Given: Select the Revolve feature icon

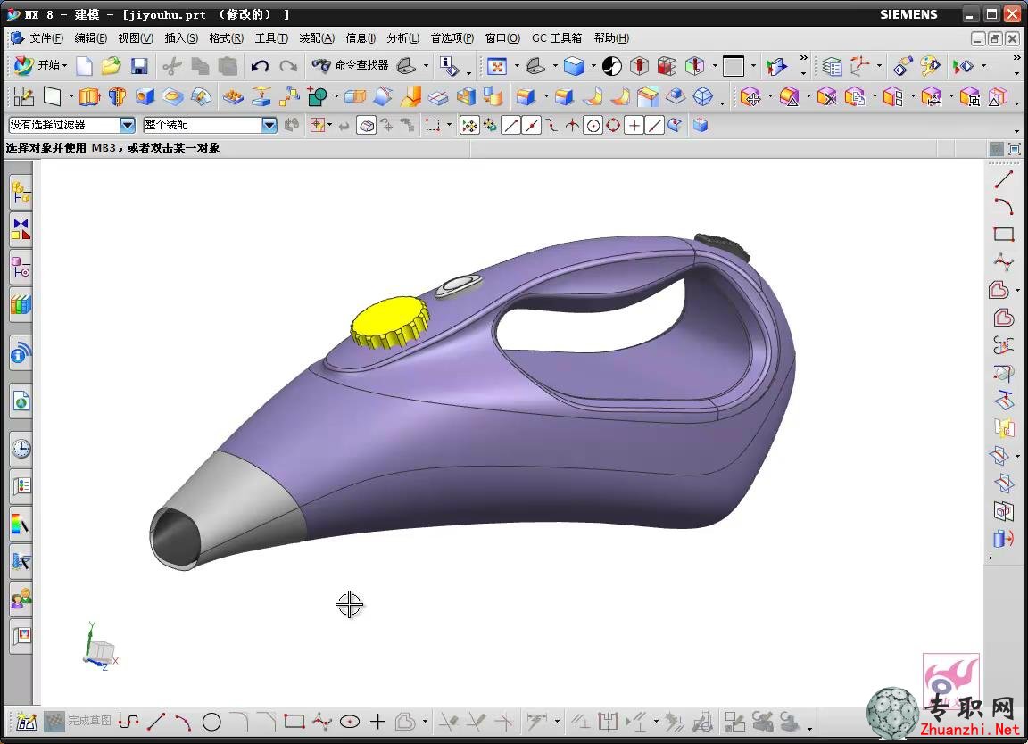Looking at the screenshot, I should coord(117,97).
